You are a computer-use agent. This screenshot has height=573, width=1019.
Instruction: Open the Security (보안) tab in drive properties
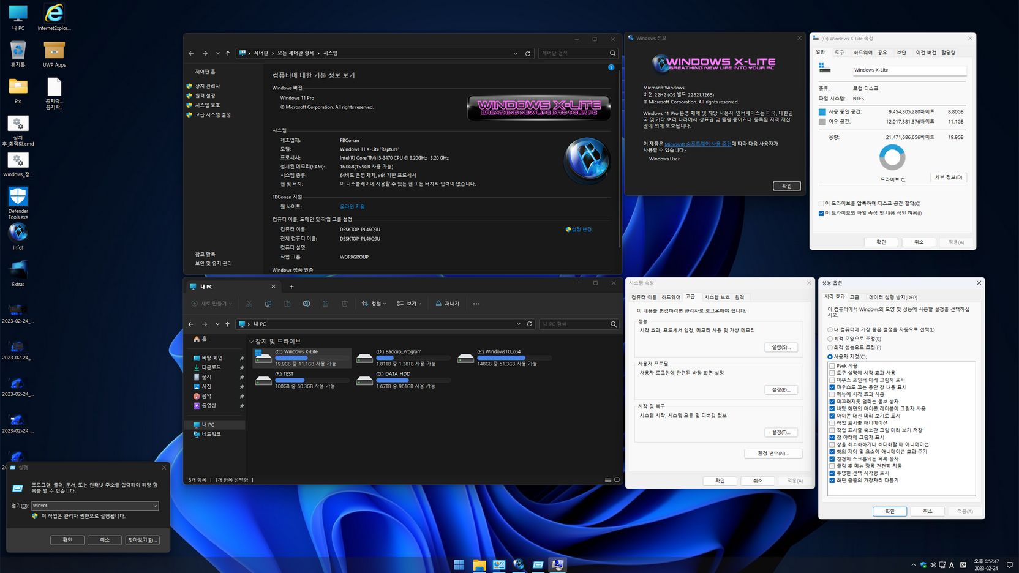[901, 53]
